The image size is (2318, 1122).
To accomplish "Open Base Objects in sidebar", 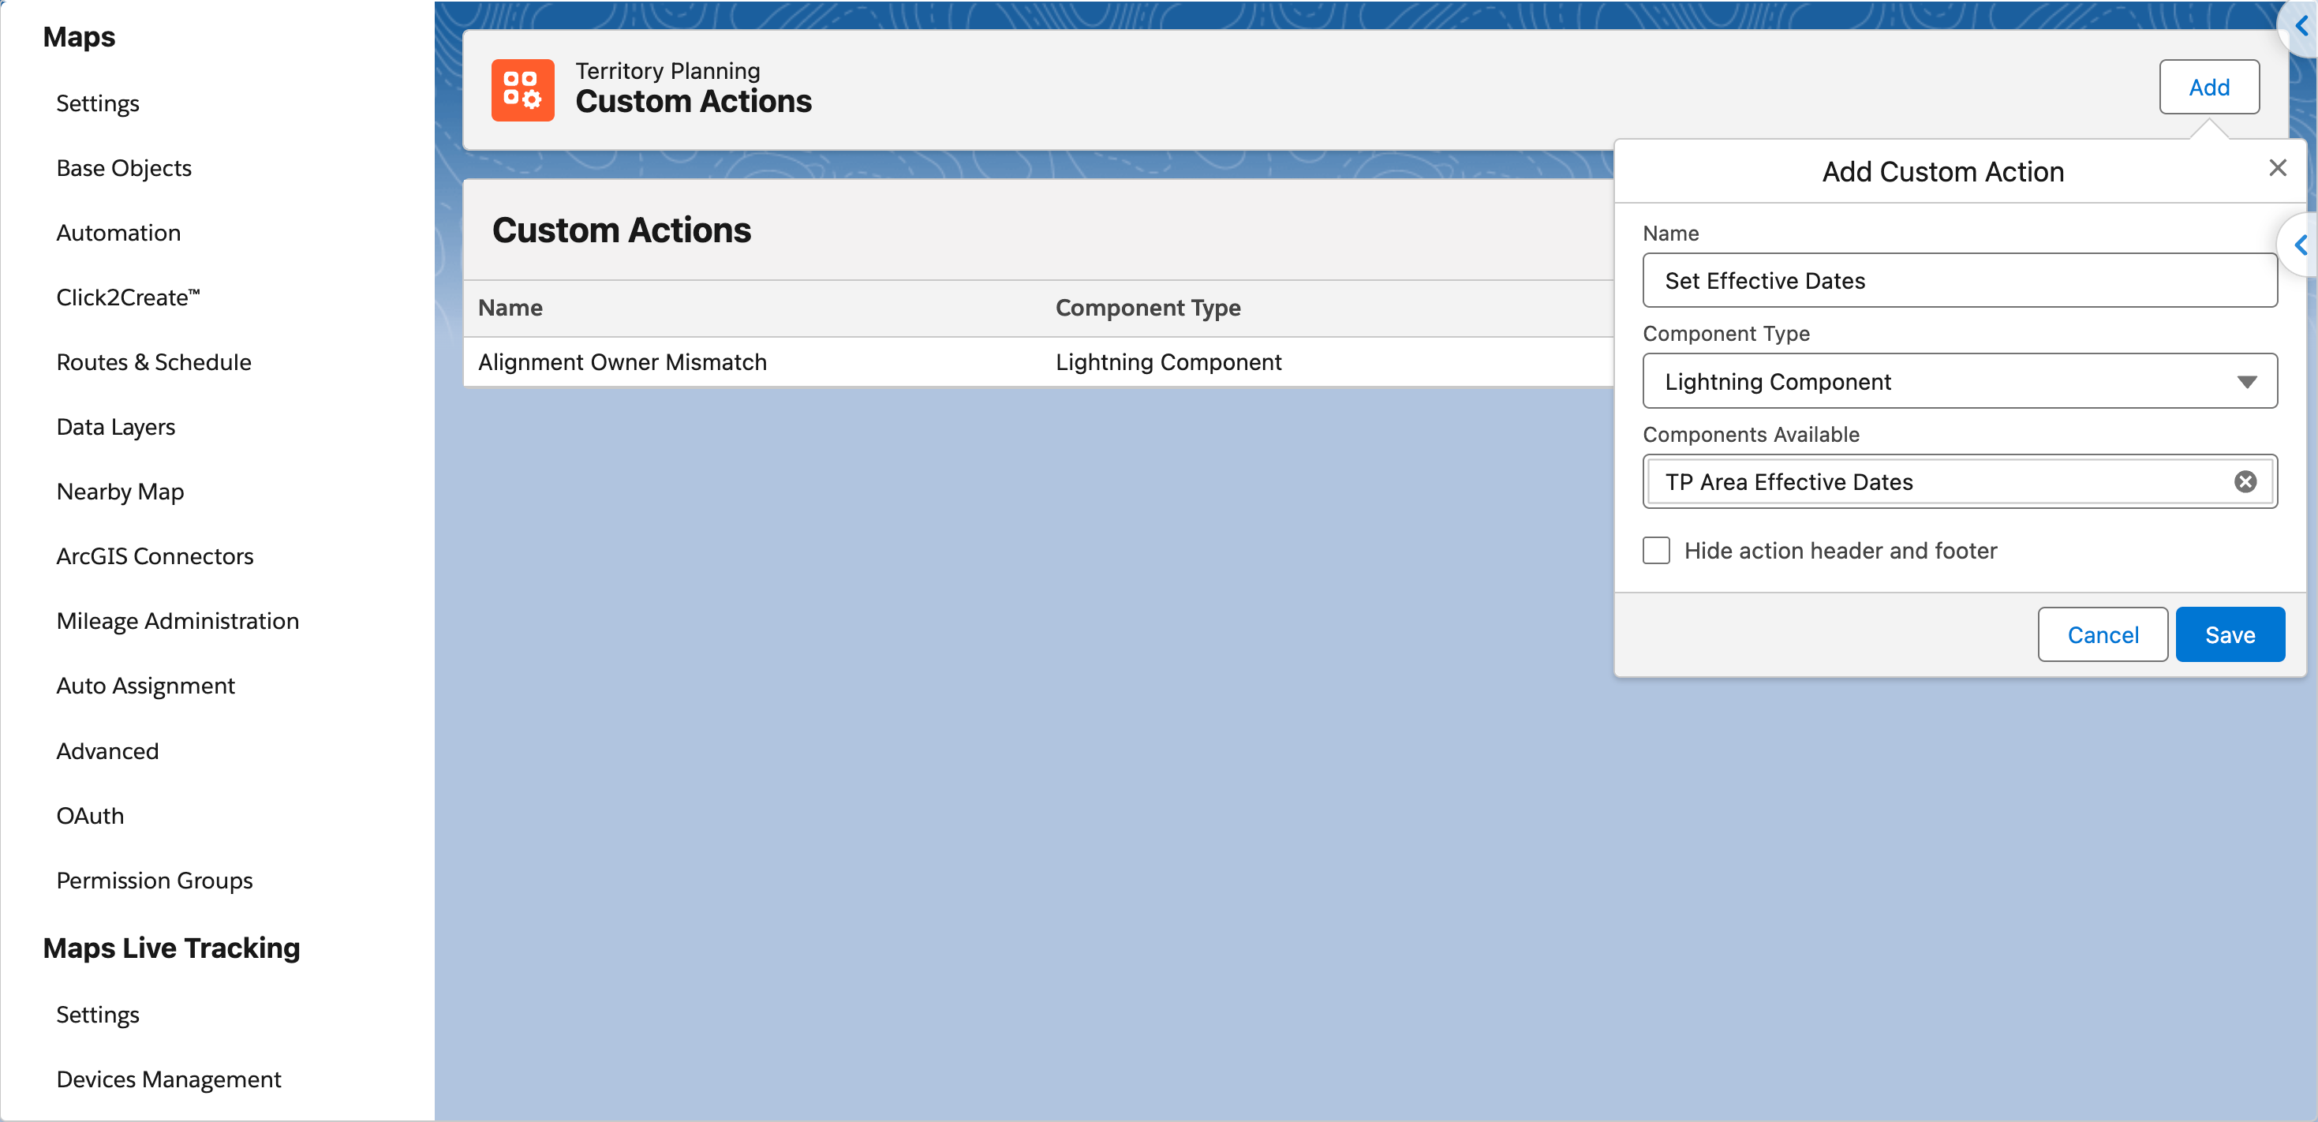I will click(x=124, y=168).
